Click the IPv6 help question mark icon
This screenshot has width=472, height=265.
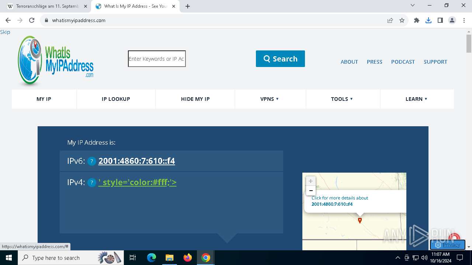pos(92,161)
